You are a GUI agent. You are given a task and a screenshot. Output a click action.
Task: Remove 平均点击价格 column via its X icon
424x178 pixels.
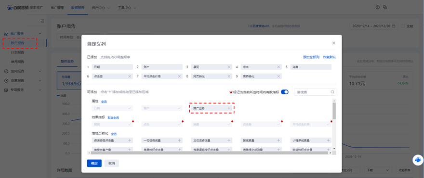(x=179, y=76)
